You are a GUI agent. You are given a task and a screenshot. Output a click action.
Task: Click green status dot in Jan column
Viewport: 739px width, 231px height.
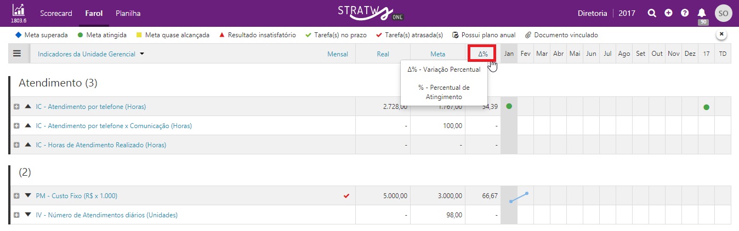[509, 106]
